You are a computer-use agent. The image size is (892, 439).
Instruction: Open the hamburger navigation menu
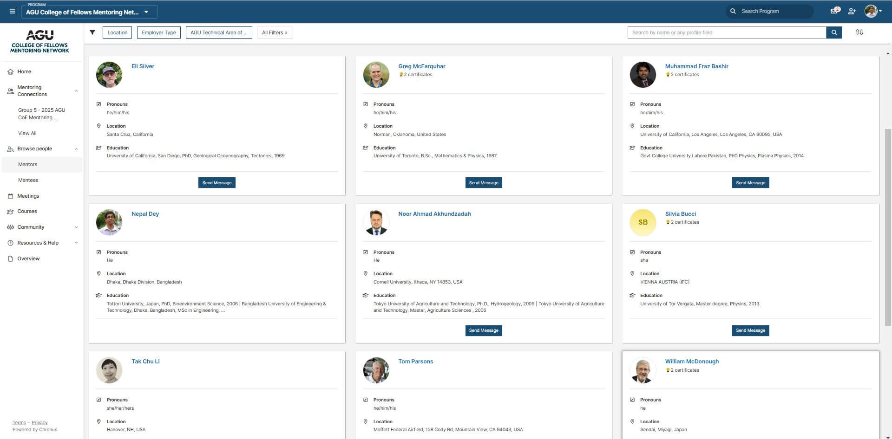[x=13, y=11]
